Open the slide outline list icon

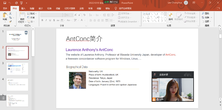(3, 98)
